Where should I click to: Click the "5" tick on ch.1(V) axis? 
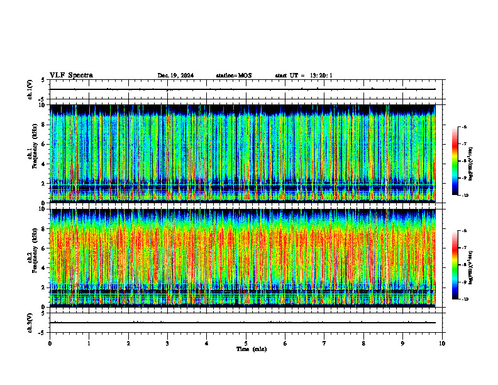click(43, 80)
